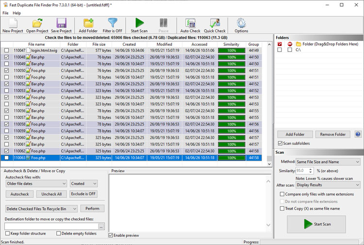Click the Similarity percentage spinner arrows

pos(311,171)
